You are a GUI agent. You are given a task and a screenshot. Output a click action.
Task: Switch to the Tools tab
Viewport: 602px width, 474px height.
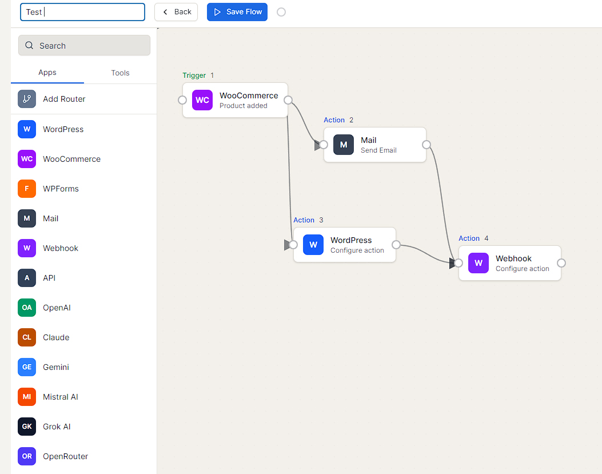120,73
